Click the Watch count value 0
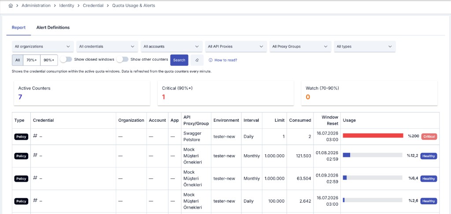This screenshot has width=451, height=214. [x=308, y=97]
